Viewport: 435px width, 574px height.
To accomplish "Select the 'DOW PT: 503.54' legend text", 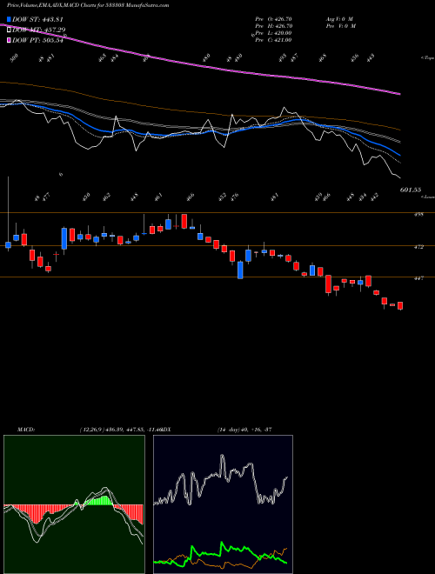I will coord(37,40).
